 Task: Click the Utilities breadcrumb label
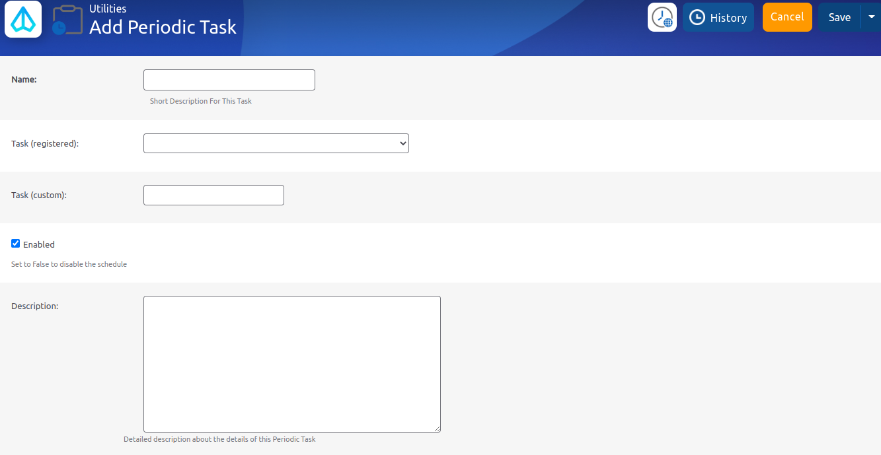[106, 8]
